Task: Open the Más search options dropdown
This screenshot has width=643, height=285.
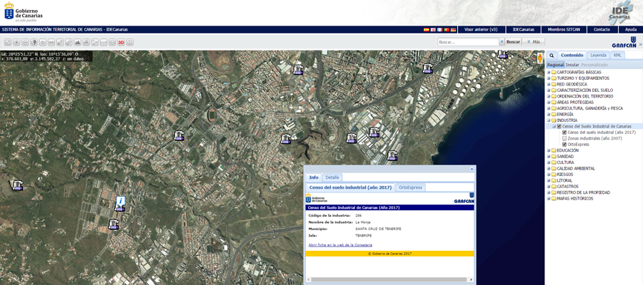Action: (x=534, y=42)
